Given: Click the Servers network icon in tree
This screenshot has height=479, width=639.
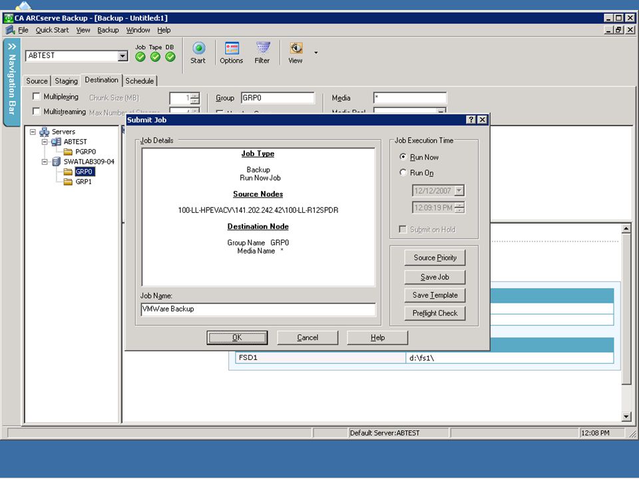Looking at the screenshot, I should [44, 132].
